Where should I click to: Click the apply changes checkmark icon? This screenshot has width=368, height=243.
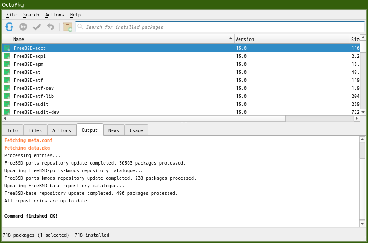(x=37, y=27)
